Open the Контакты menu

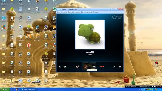click(64, 12)
